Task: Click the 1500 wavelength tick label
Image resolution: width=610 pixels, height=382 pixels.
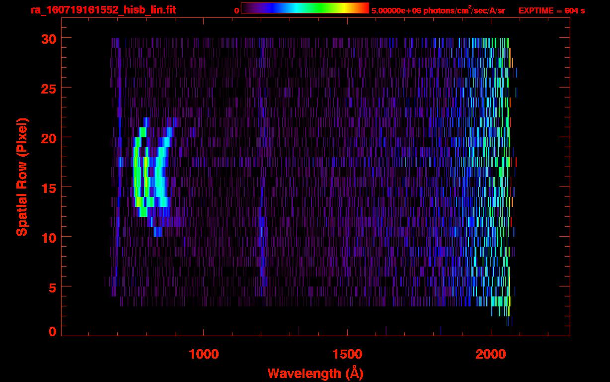Action: pyautogui.click(x=347, y=354)
